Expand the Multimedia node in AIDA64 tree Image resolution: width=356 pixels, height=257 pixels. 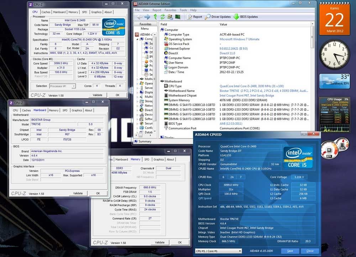click(137, 97)
